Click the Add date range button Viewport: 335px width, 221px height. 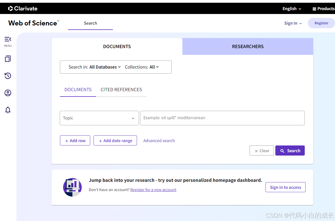(x=115, y=141)
